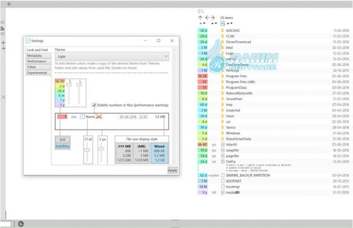The image size is (353, 228).
Task: Select the Varico folder row
Action: tap(273, 127)
